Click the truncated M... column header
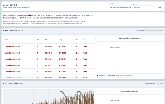Image resolution: width=166 pixels, height=104 pixels. click(x=78, y=40)
